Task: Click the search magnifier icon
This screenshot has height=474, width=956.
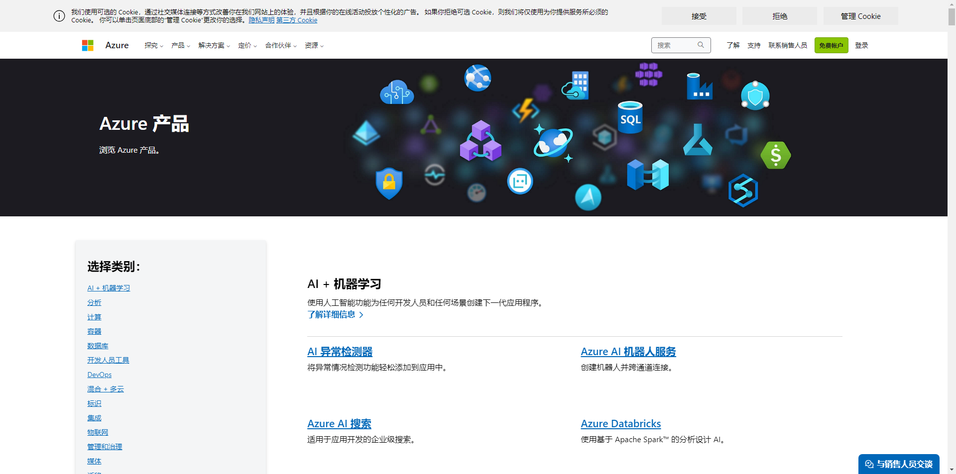Action: tap(701, 45)
